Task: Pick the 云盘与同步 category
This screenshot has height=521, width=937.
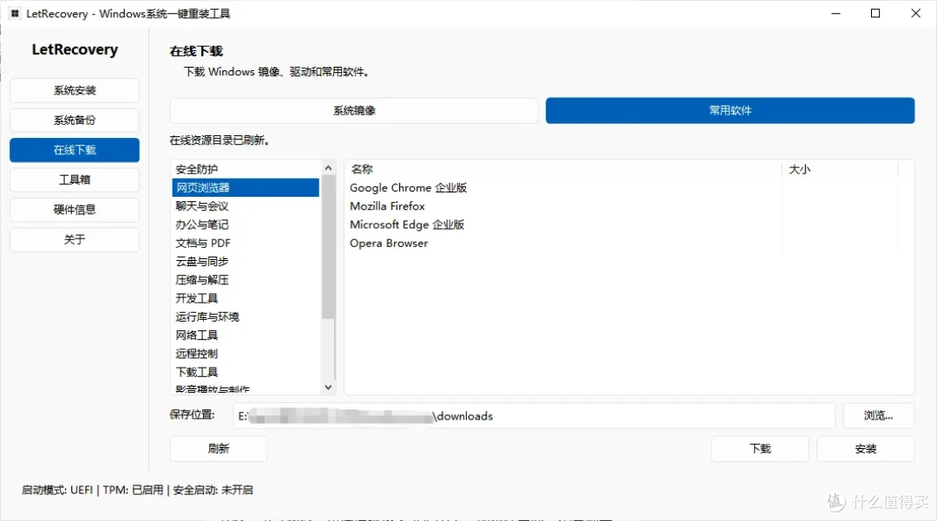Action: coord(246,262)
